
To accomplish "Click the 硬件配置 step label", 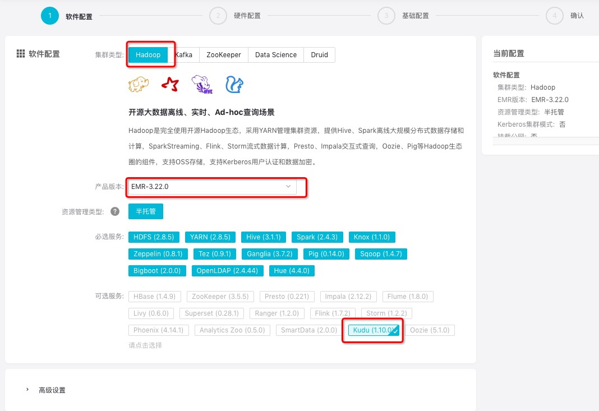I will click(x=247, y=16).
